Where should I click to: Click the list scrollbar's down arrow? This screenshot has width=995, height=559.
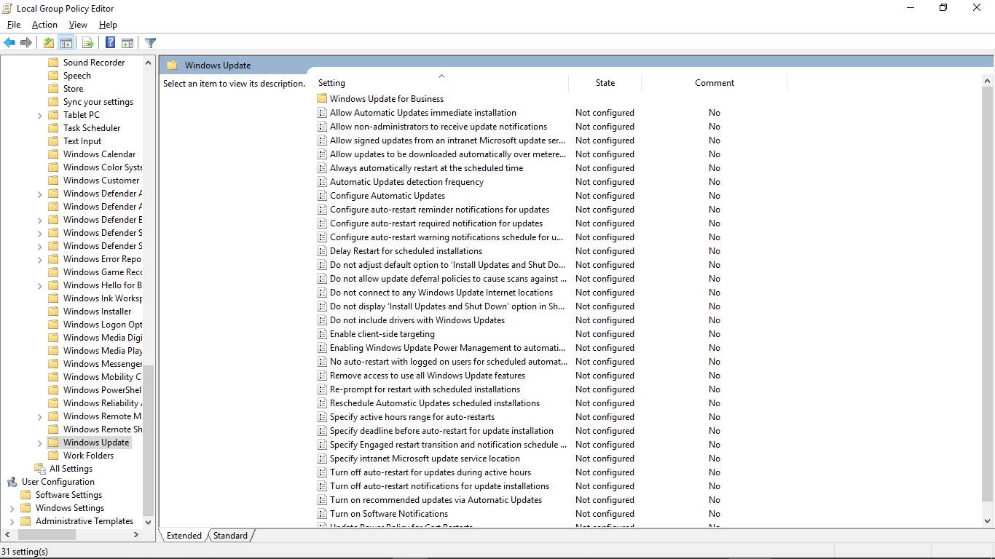pos(988,520)
